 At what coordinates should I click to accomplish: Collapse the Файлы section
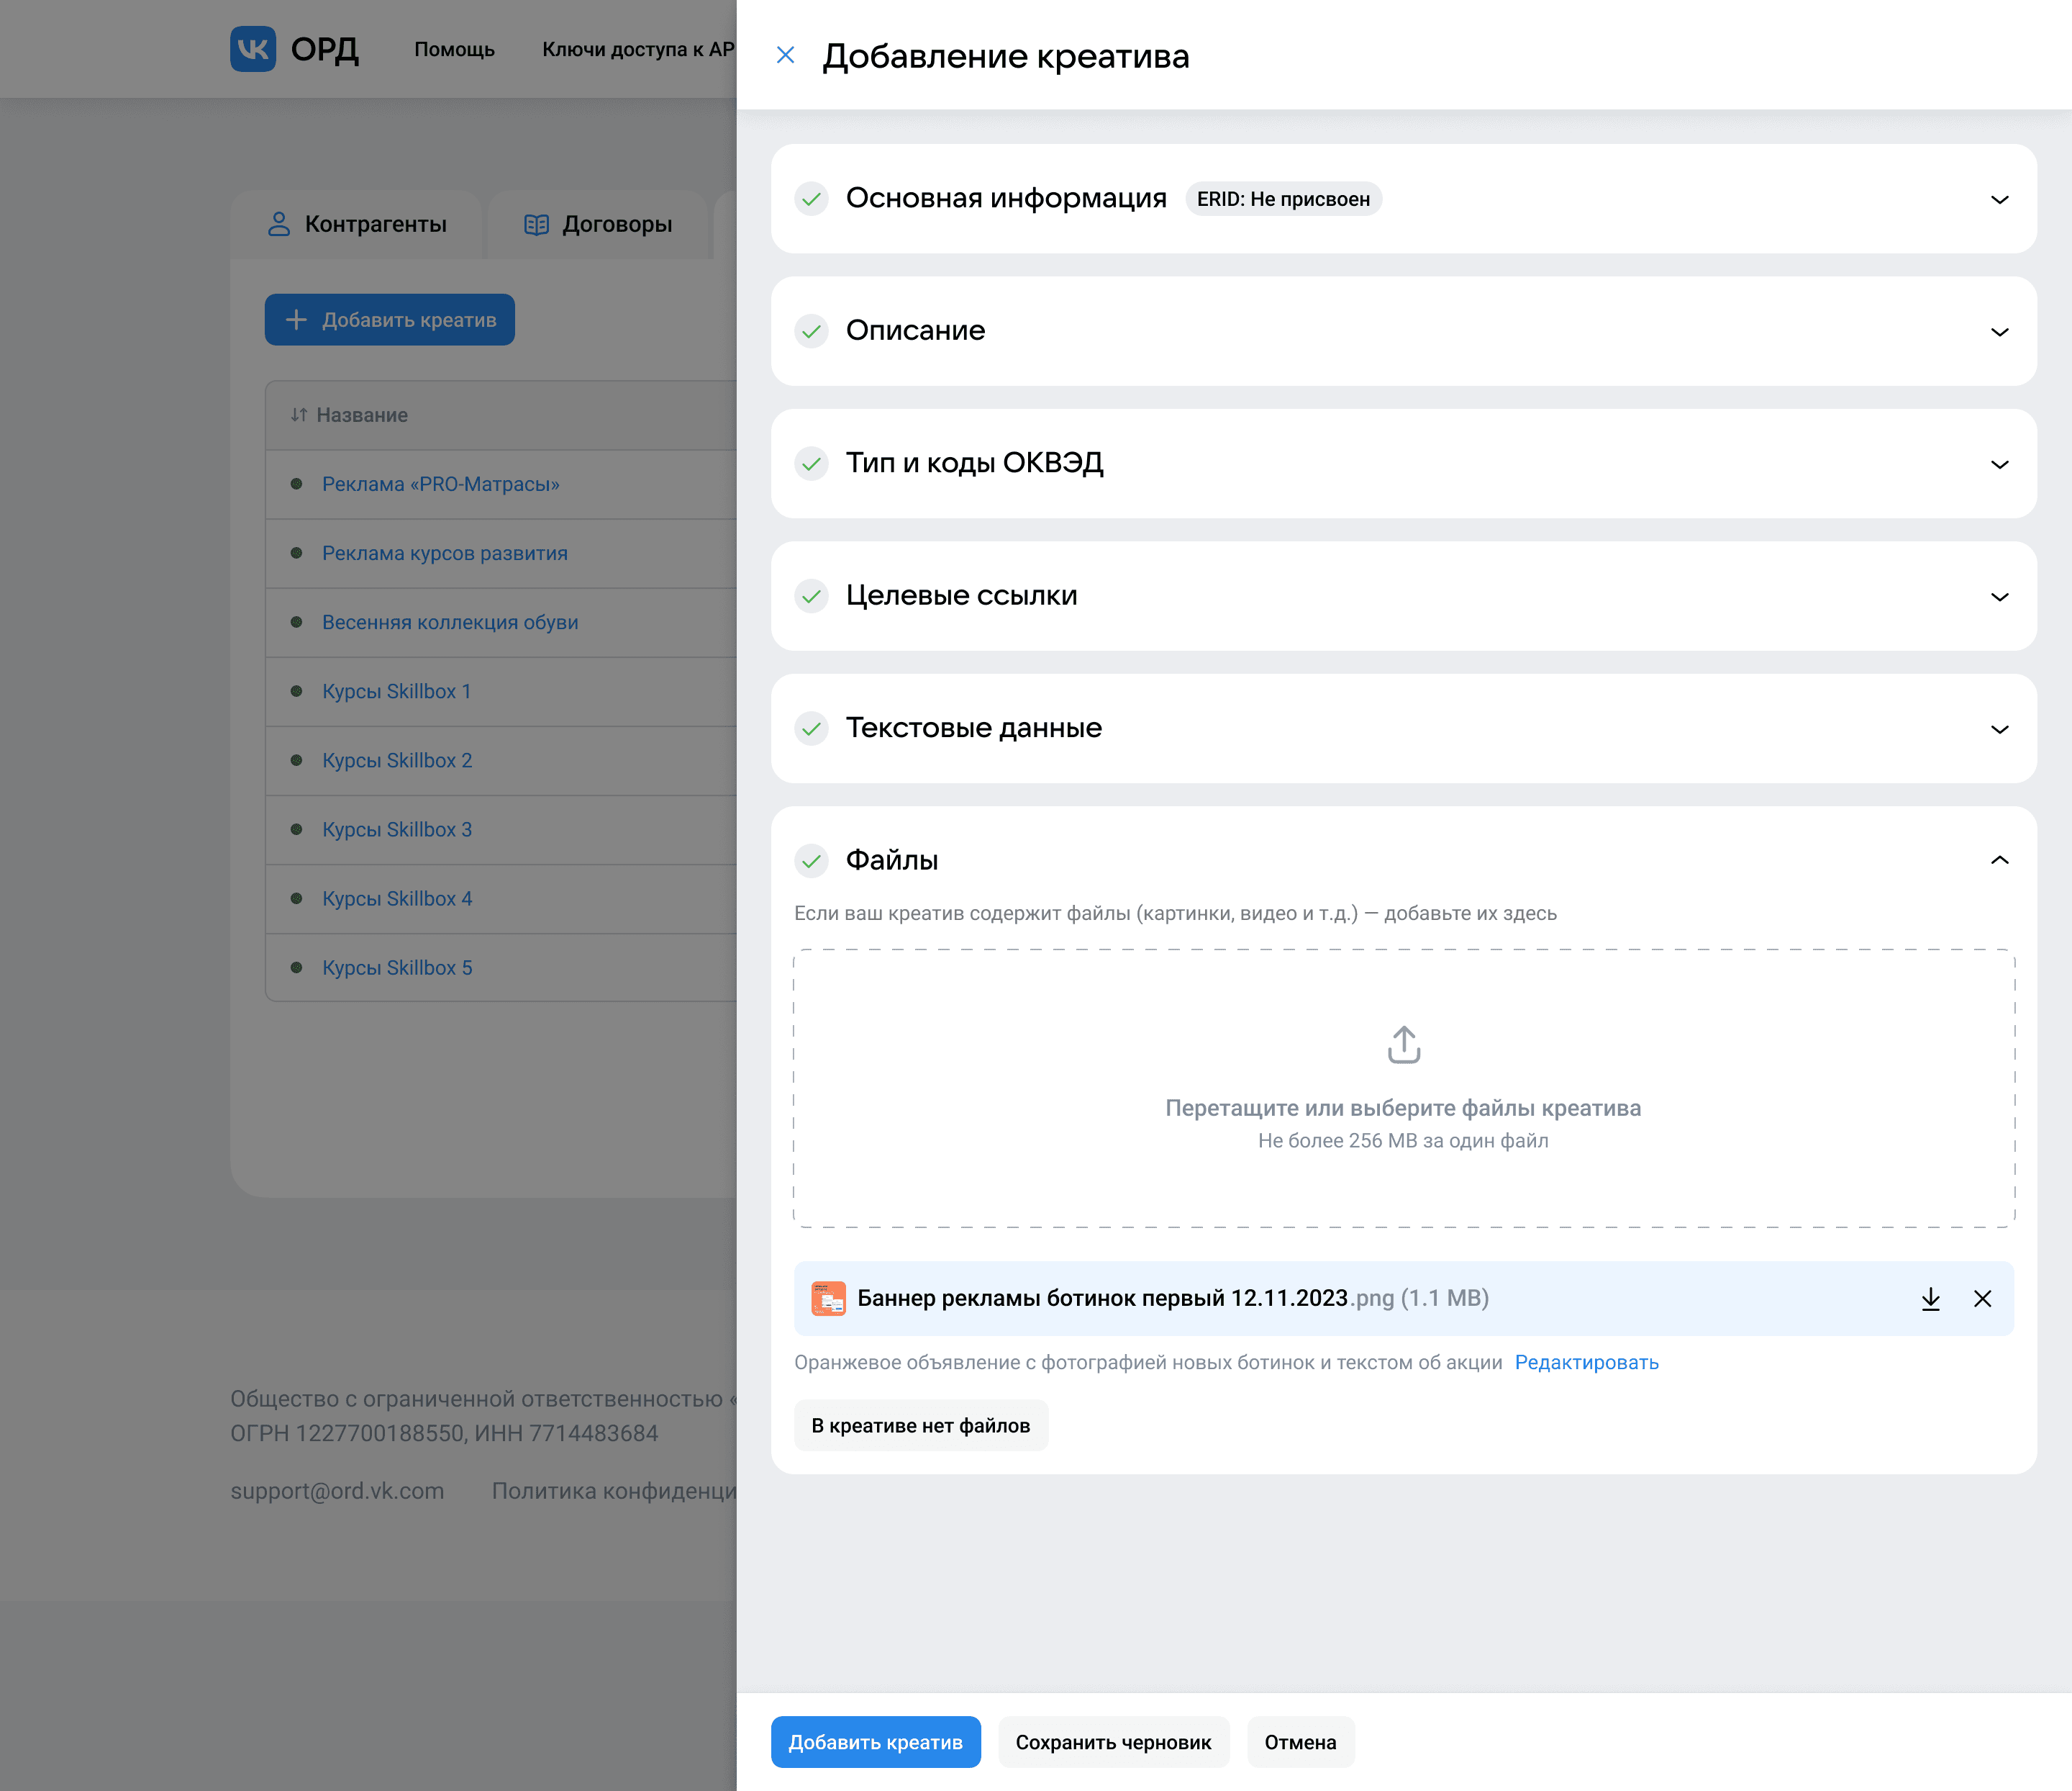coord(1999,860)
